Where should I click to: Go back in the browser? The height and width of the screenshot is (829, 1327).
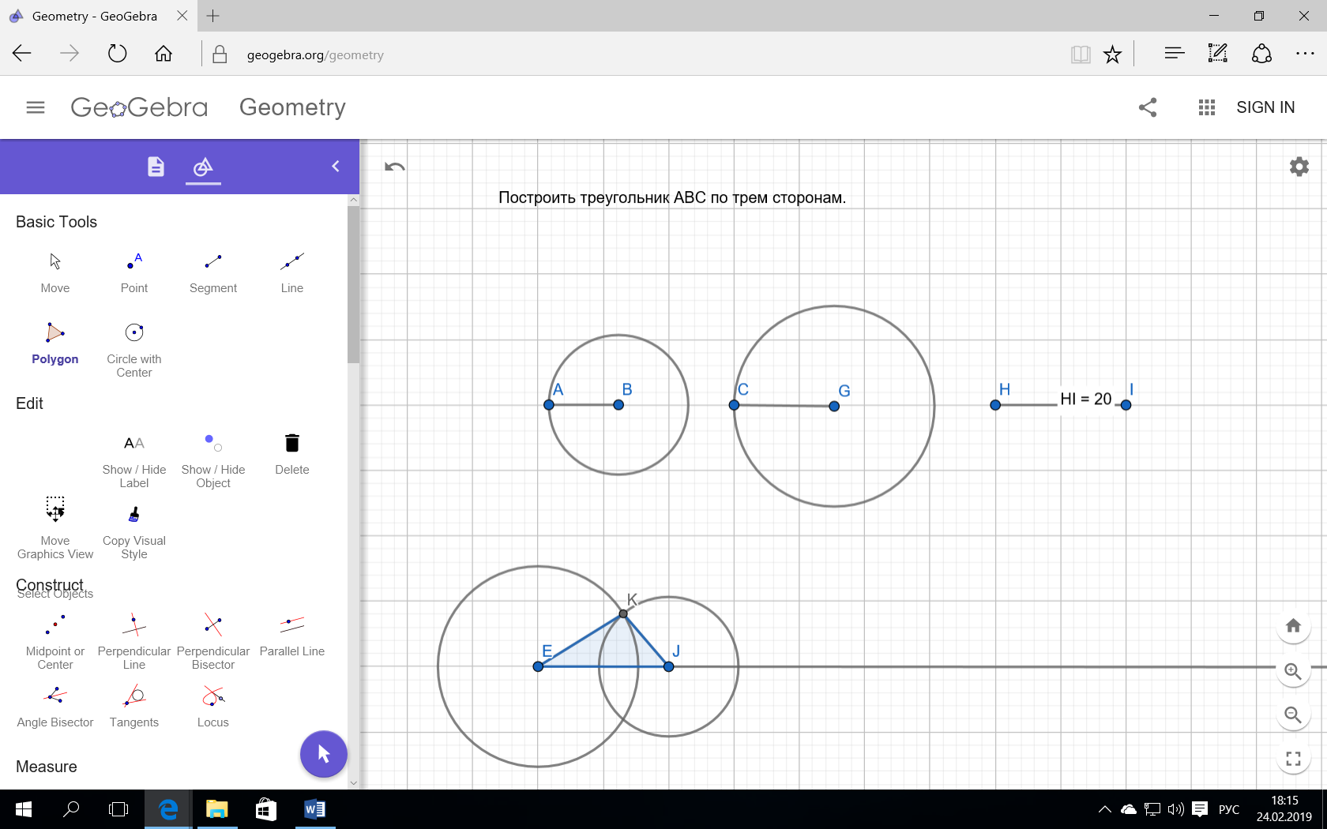coord(22,54)
